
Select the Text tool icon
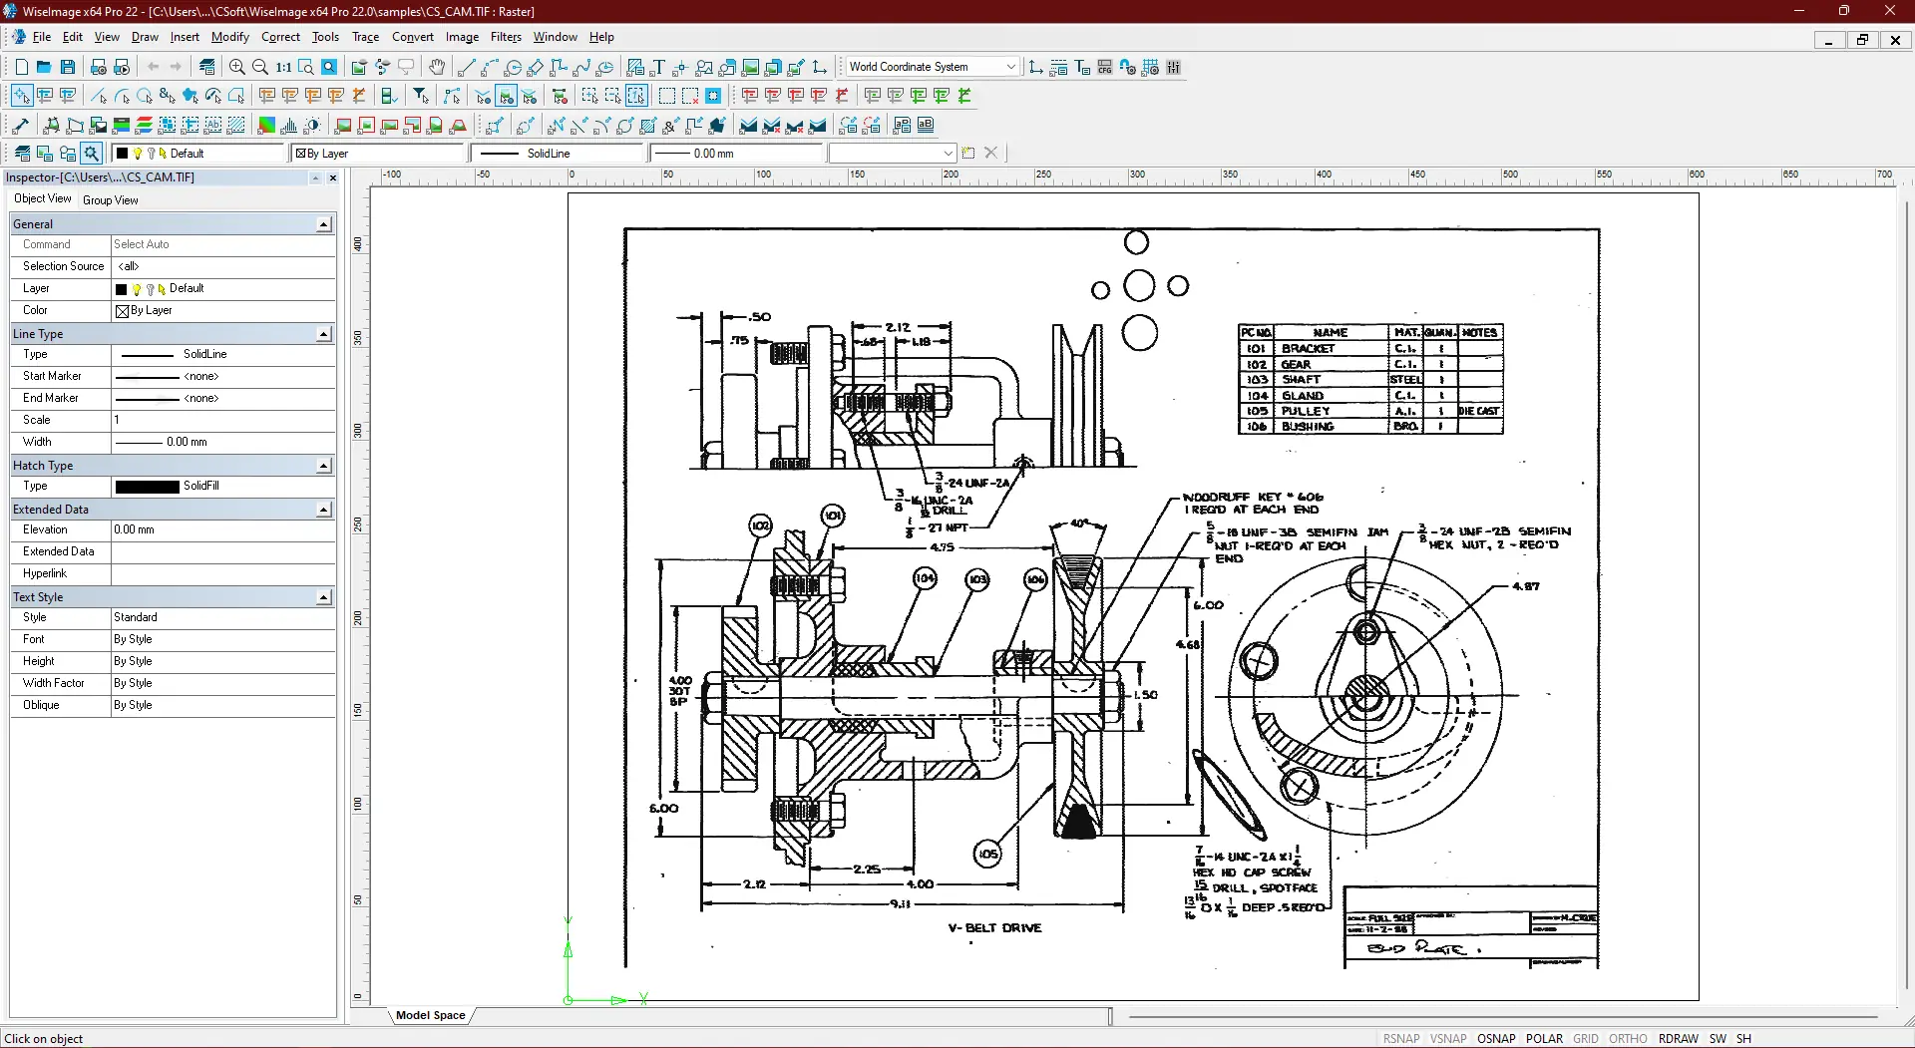click(658, 67)
